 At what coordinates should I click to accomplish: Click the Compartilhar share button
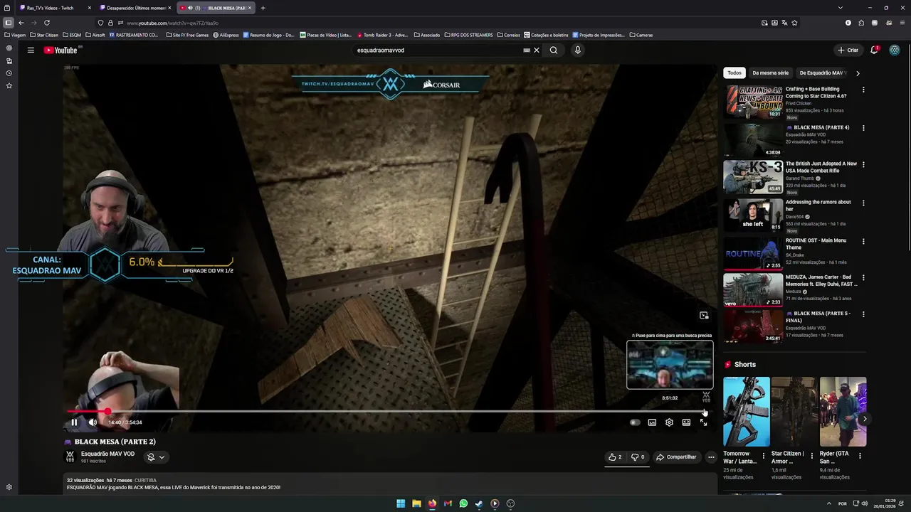click(676, 457)
